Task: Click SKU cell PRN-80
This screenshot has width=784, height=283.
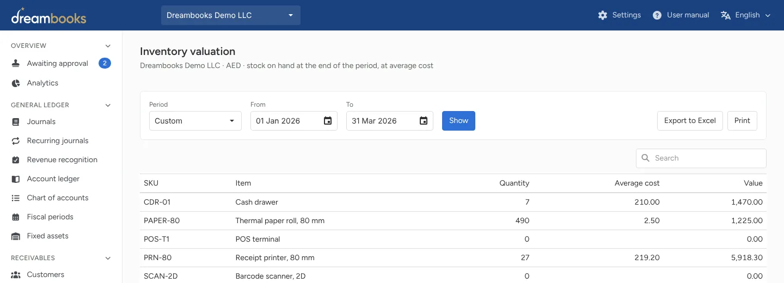Action: tap(157, 258)
